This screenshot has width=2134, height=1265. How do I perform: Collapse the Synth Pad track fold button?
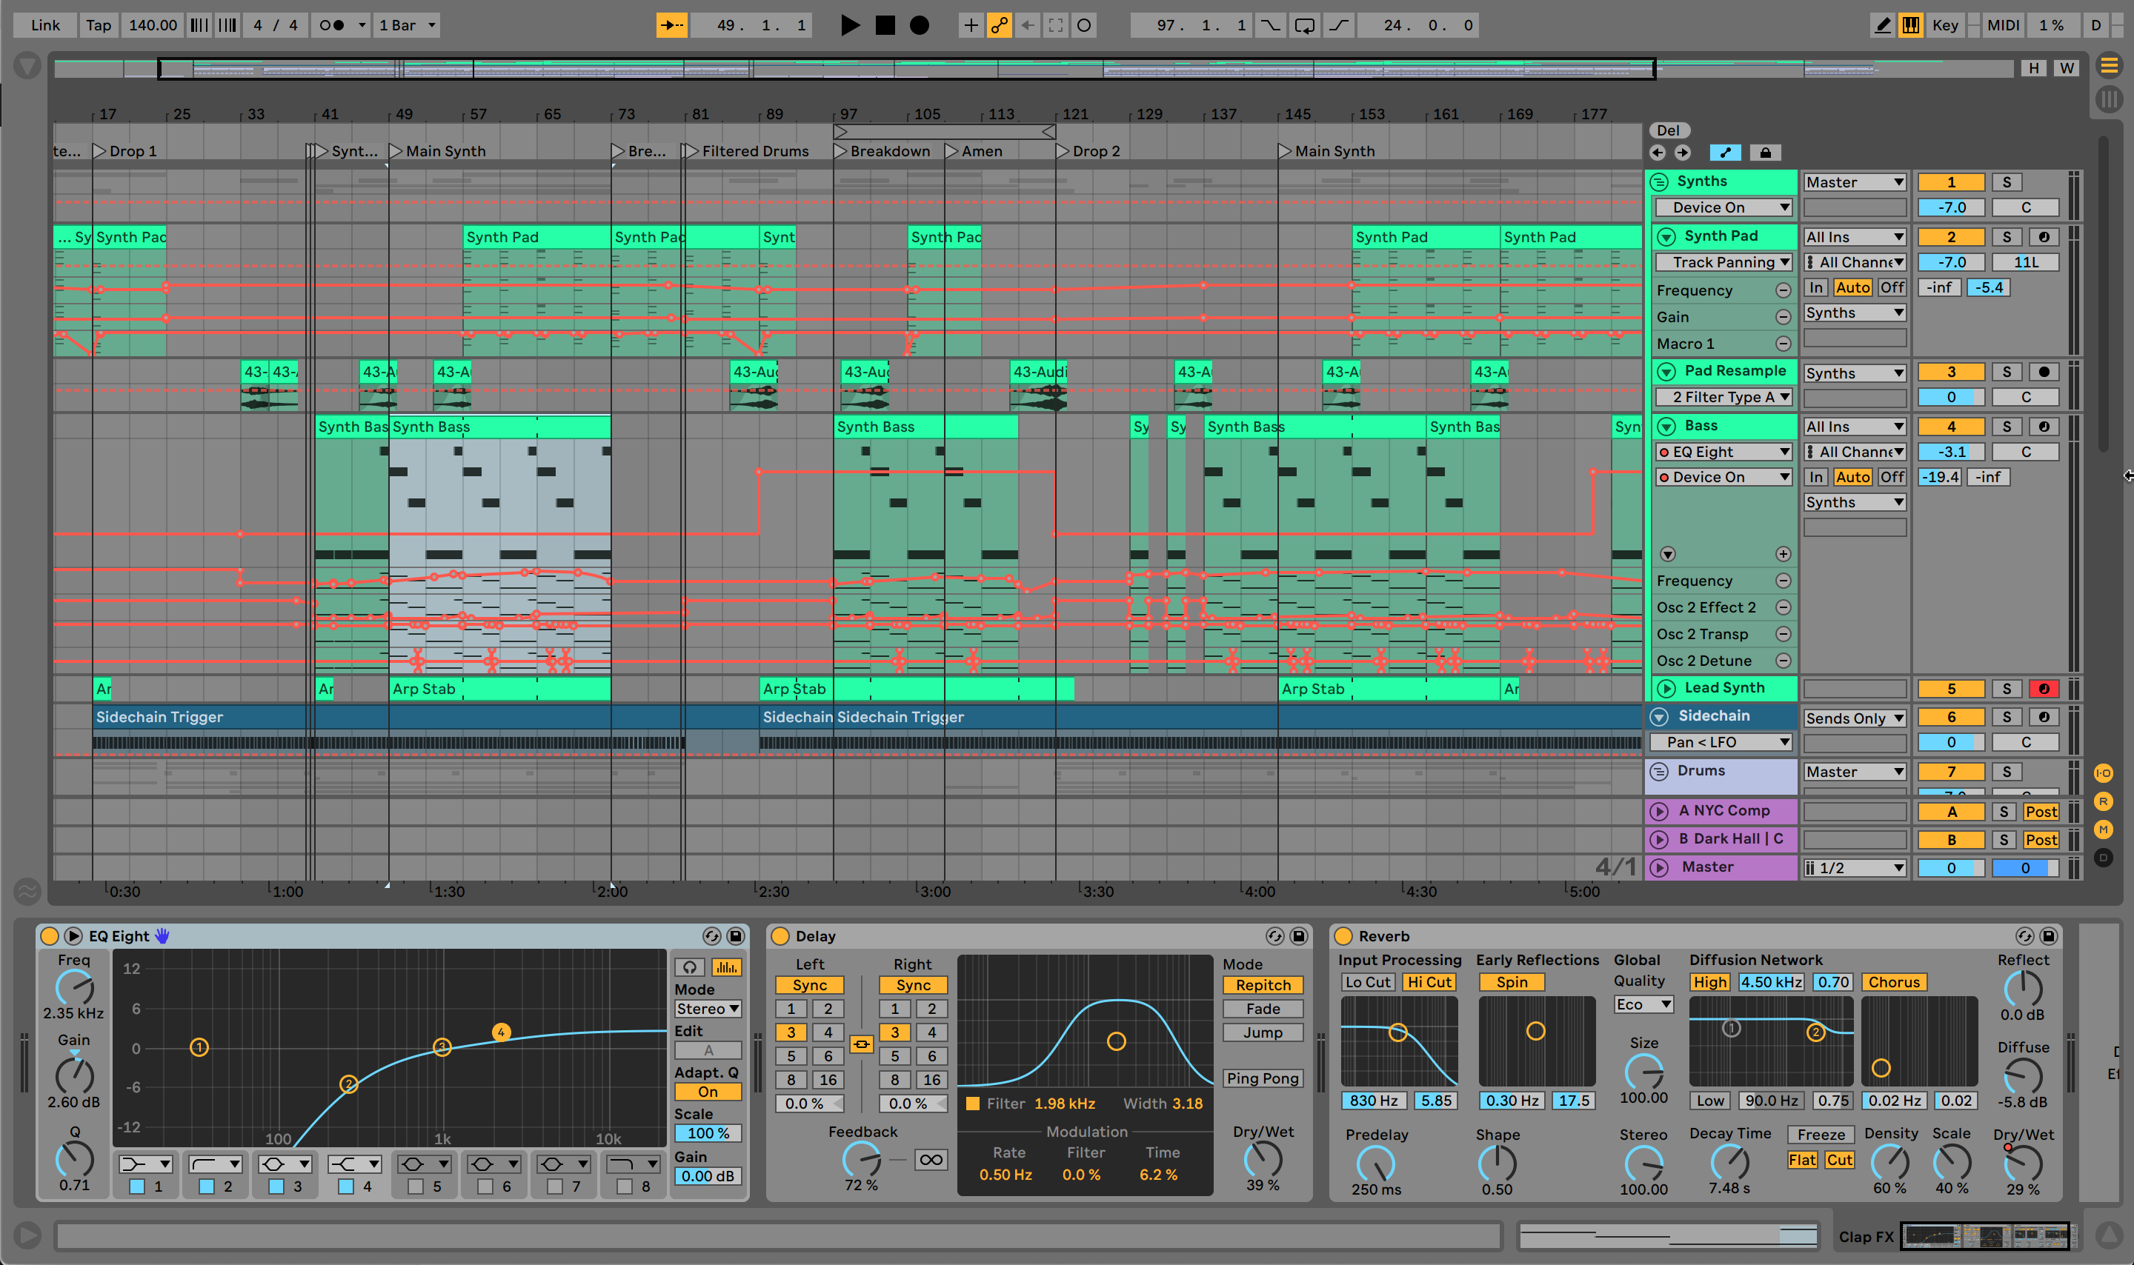click(1666, 237)
